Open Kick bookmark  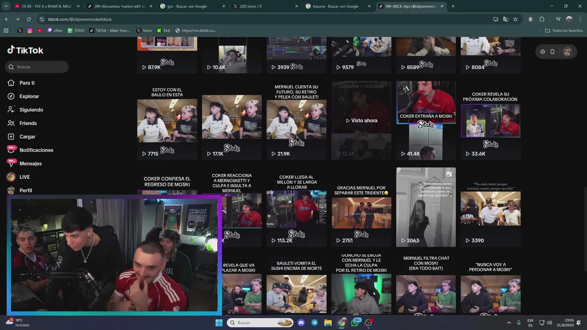[x=164, y=31]
